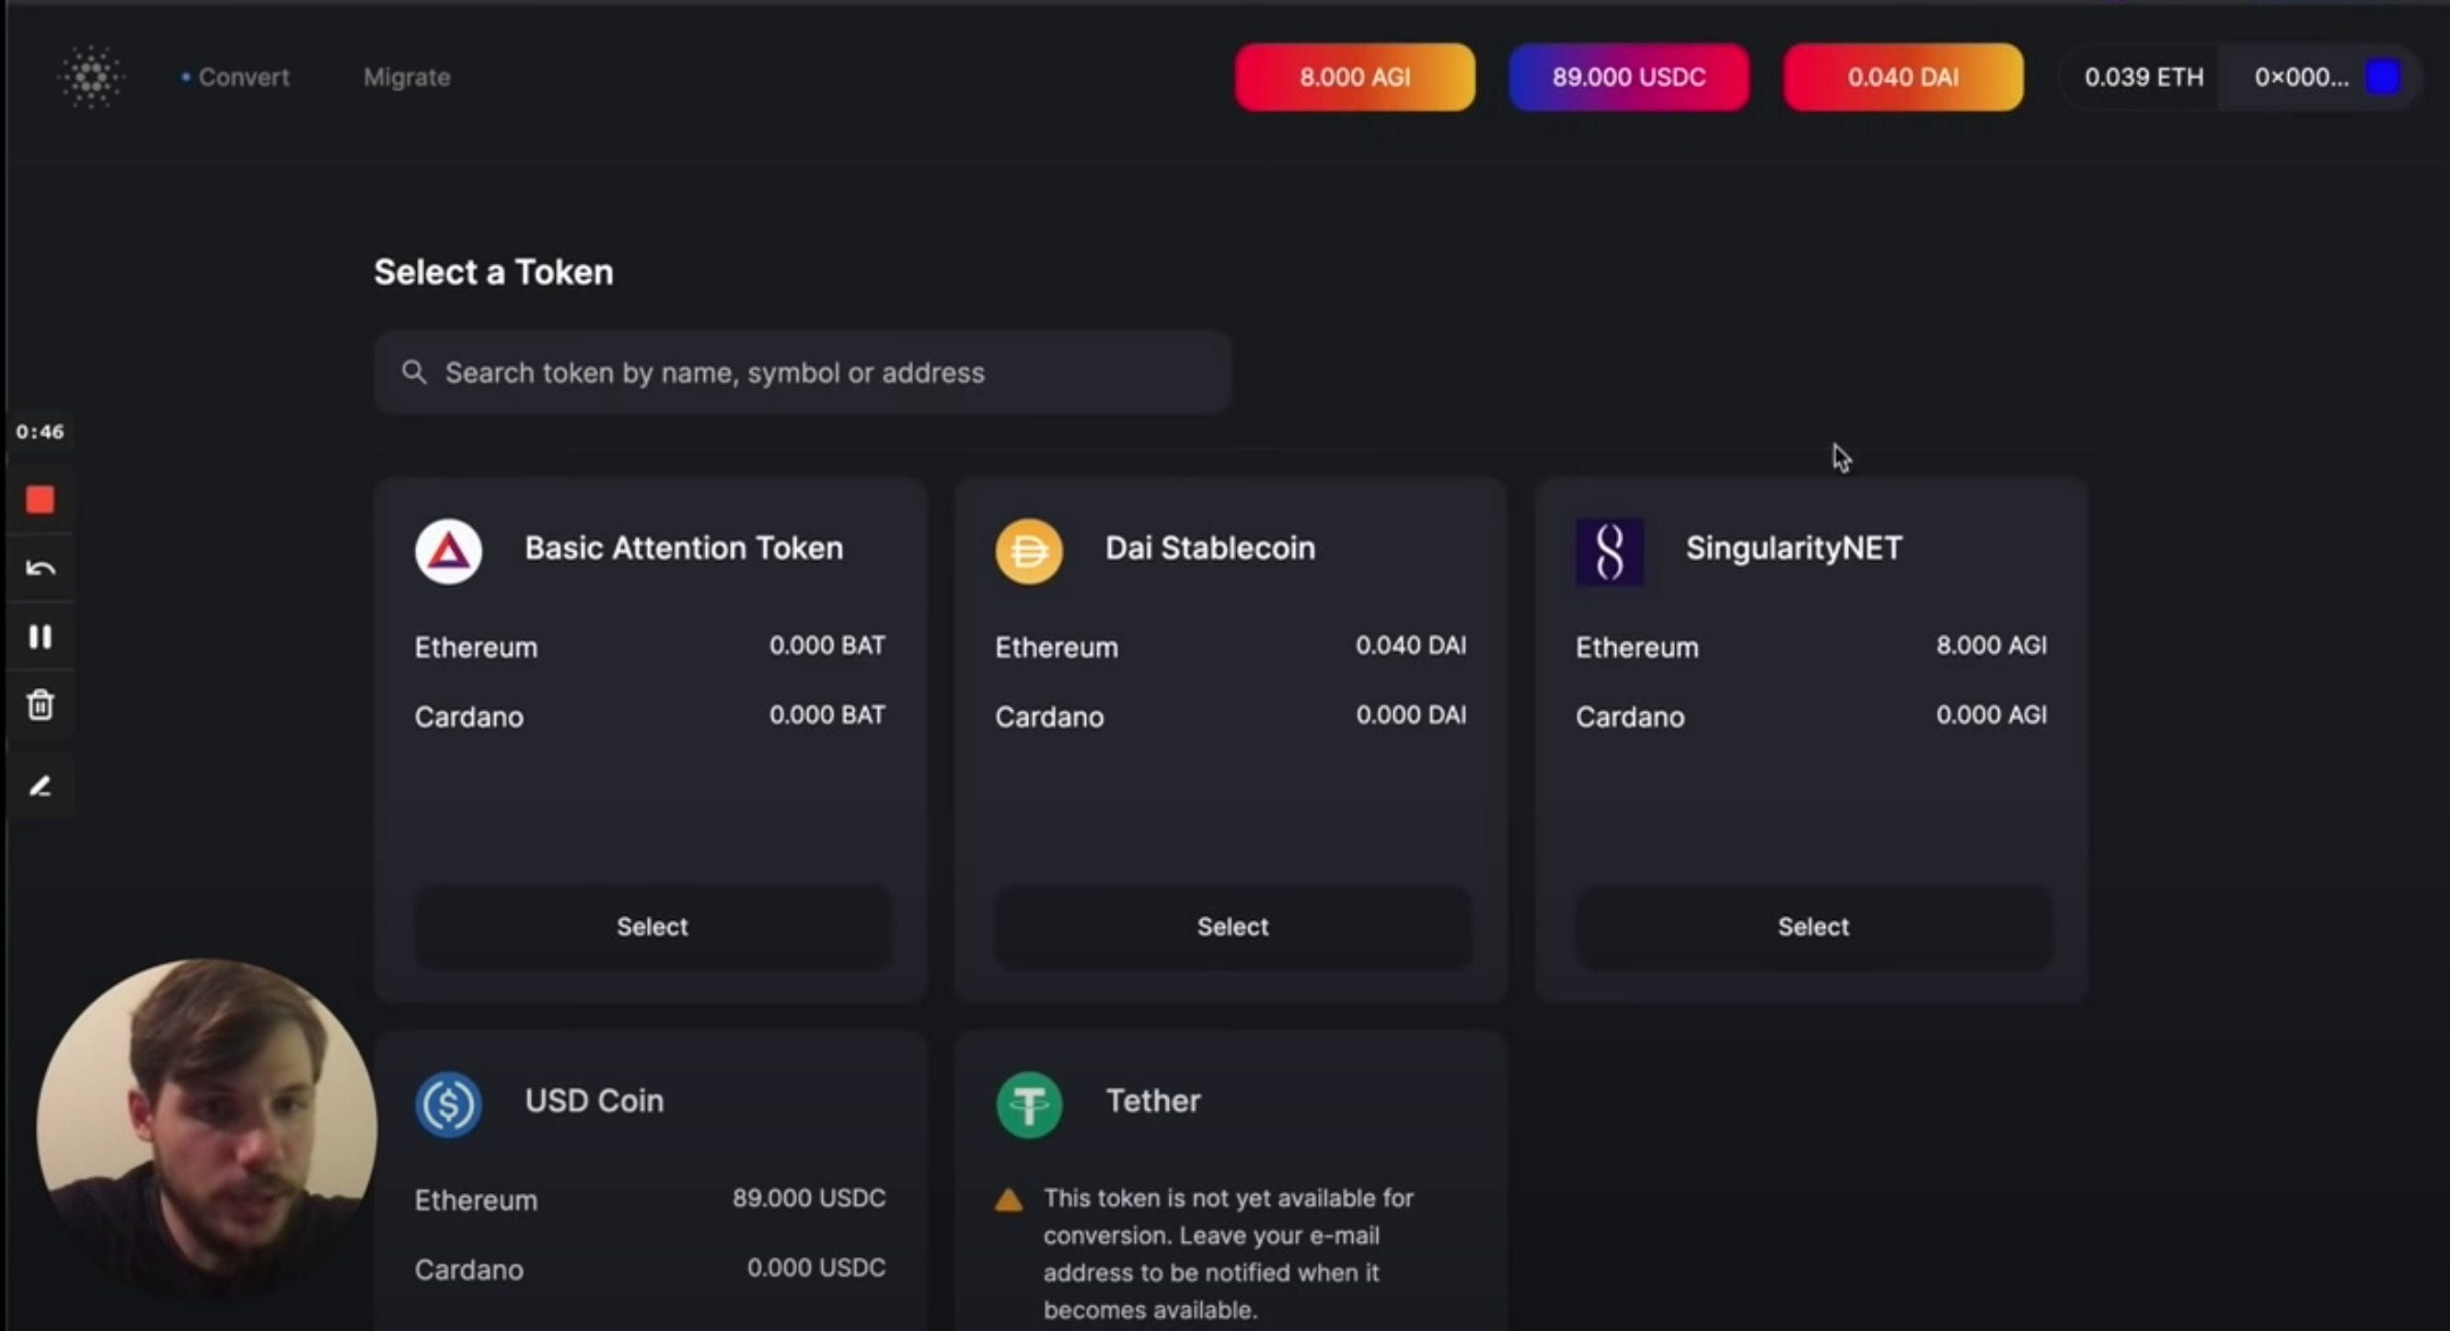The height and width of the screenshot is (1331, 2450).
Task: Switch to the Migrate tab
Action: tap(407, 77)
